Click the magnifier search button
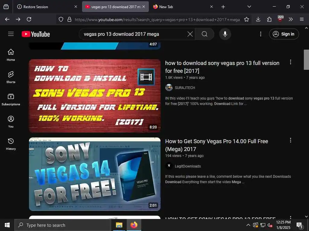This screenshot has width=309, height=231. tap(205, 34)
